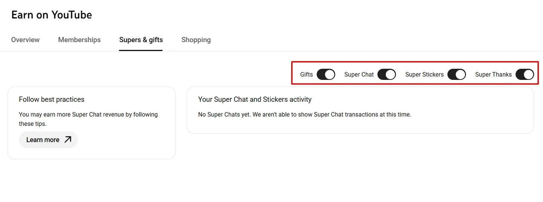Click the Your Super Chat and Stickers activity heading
This screenshot has height=202, width=543.
[x=255, y=99]
